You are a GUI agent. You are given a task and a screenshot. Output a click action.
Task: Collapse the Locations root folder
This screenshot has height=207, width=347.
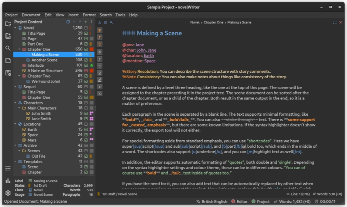(15, 125)
